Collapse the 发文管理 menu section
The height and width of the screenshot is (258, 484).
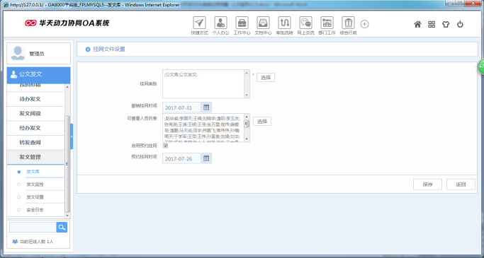click(x=35, y=157)
